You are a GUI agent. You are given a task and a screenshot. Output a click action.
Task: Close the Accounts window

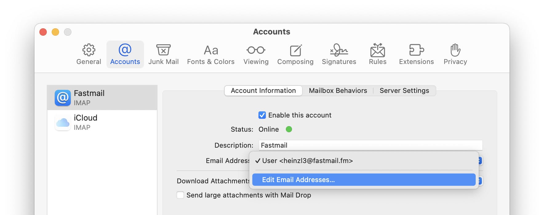[x=43, y=32]
